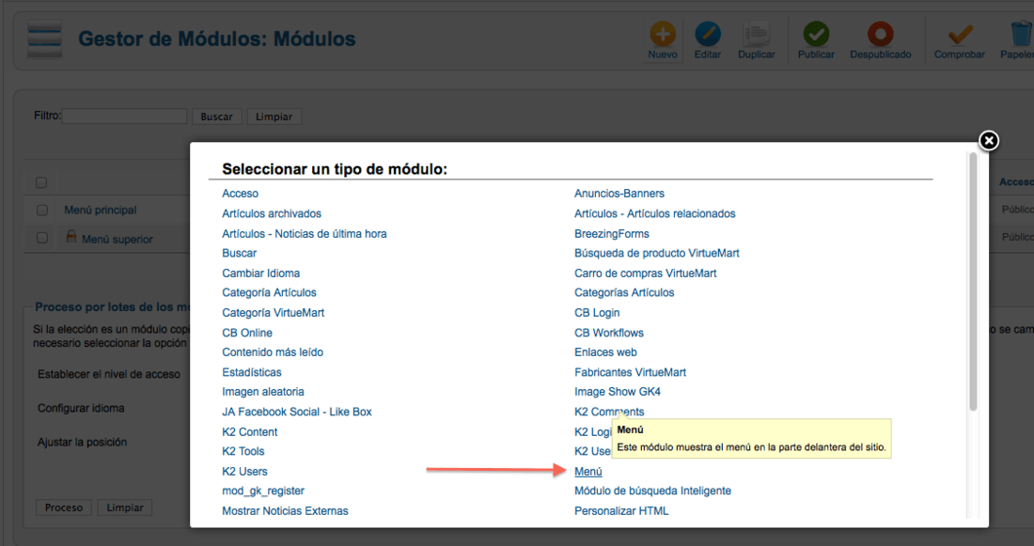Select Imagen aleatoria module type

pos(263,392)
